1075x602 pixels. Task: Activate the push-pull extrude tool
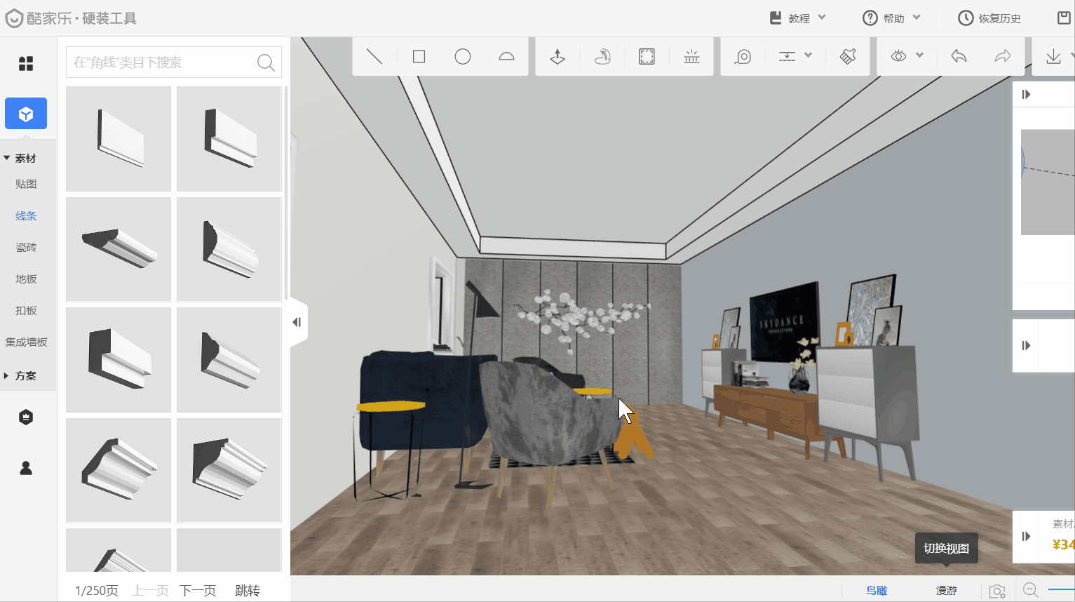pyautogui.click(x=557, y=56)
